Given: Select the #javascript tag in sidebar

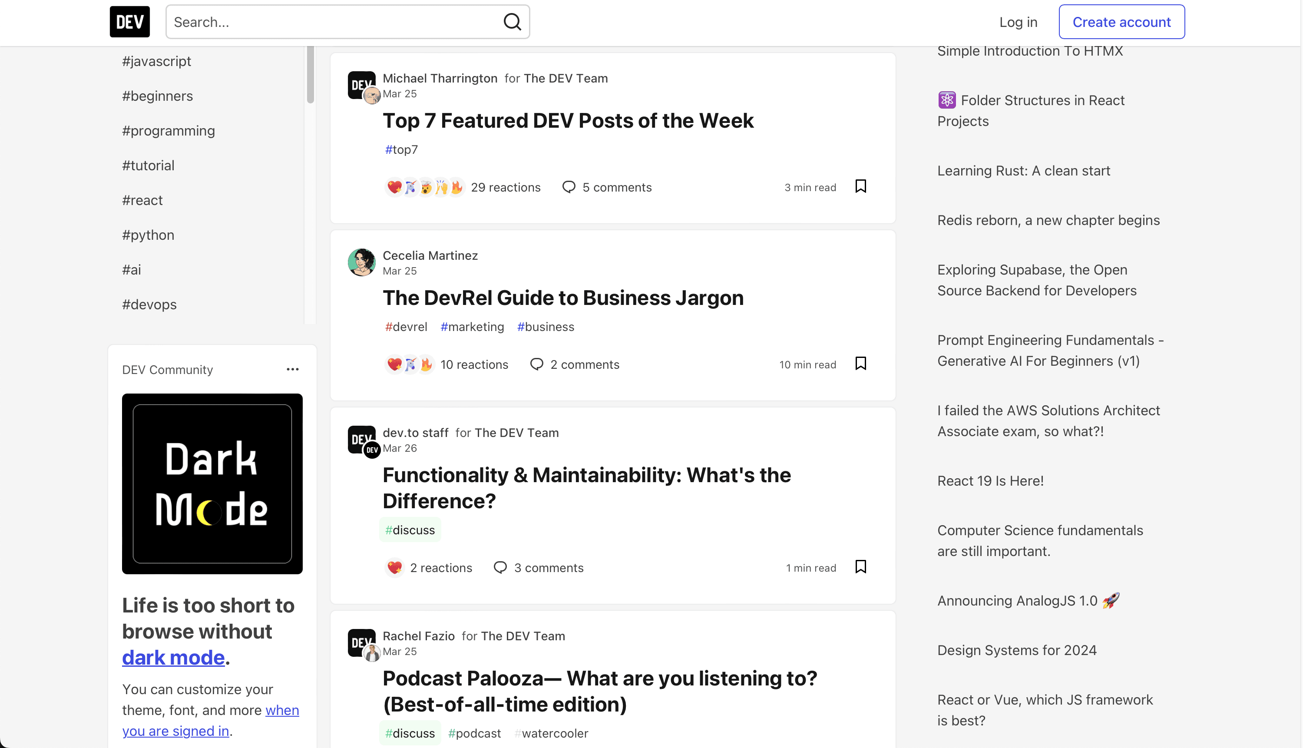Looking at the screenshot, I should tap(156, 61).
